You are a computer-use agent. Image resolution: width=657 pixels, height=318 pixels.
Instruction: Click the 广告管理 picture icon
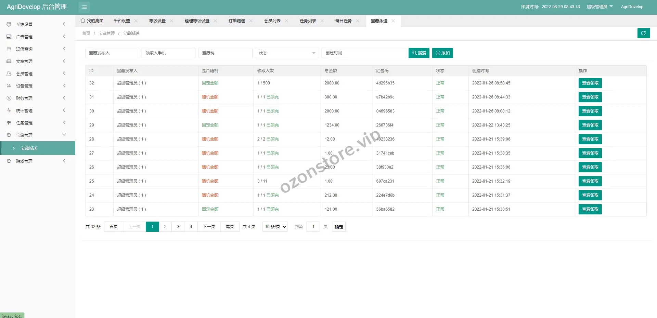point(9,37)
